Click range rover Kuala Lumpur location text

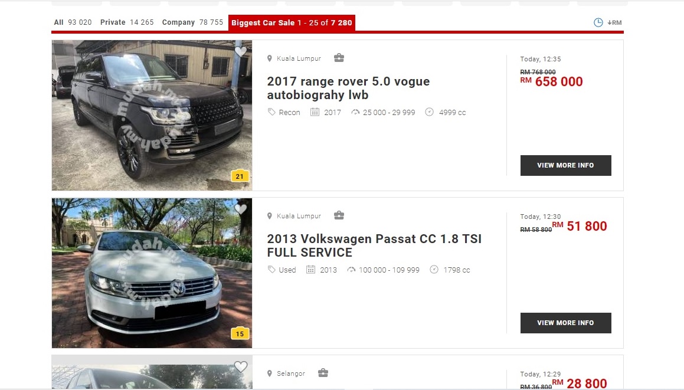pos(299,58)
